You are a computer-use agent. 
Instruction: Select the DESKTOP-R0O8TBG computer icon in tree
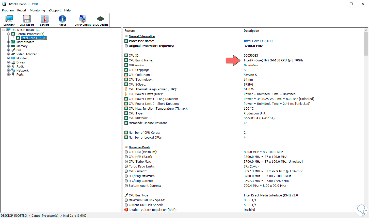pos(9,30)
